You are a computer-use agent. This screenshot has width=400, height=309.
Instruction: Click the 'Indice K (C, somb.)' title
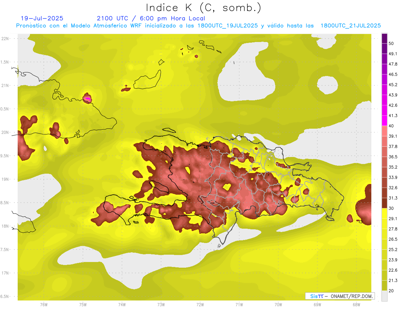204,8
